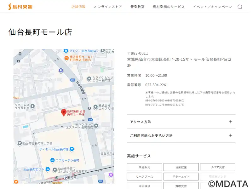
Task: Click the 実施サービス section heading
Action: (139, 156)
